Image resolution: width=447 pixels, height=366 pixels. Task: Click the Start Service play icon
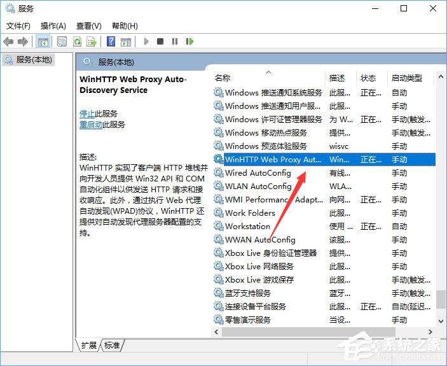click(x=146, y=41)
